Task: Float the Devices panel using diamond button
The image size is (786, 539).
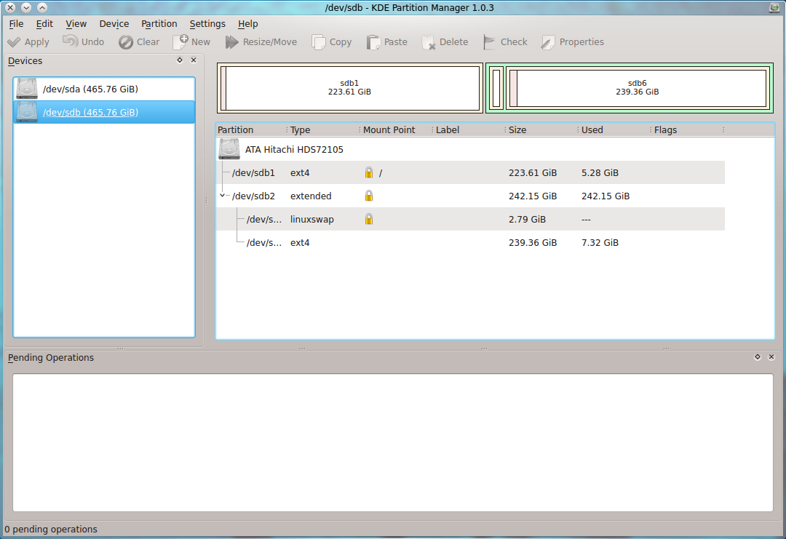Action: click(x=180, y=60)
